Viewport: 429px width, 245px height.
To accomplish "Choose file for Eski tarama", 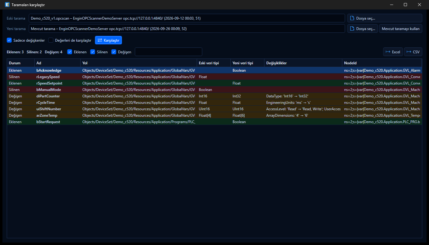I will pos(385,18).
